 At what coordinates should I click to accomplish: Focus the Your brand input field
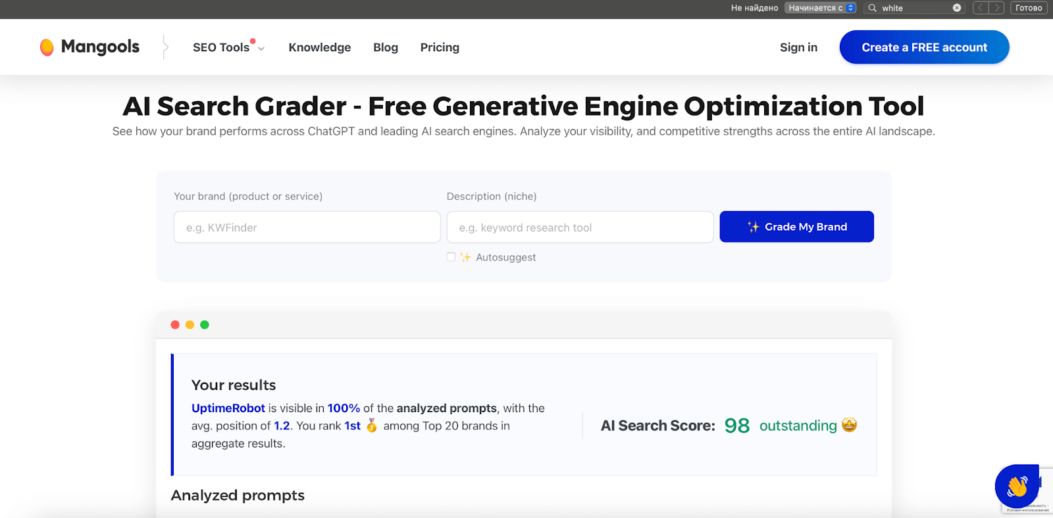[x=307, y=227]
